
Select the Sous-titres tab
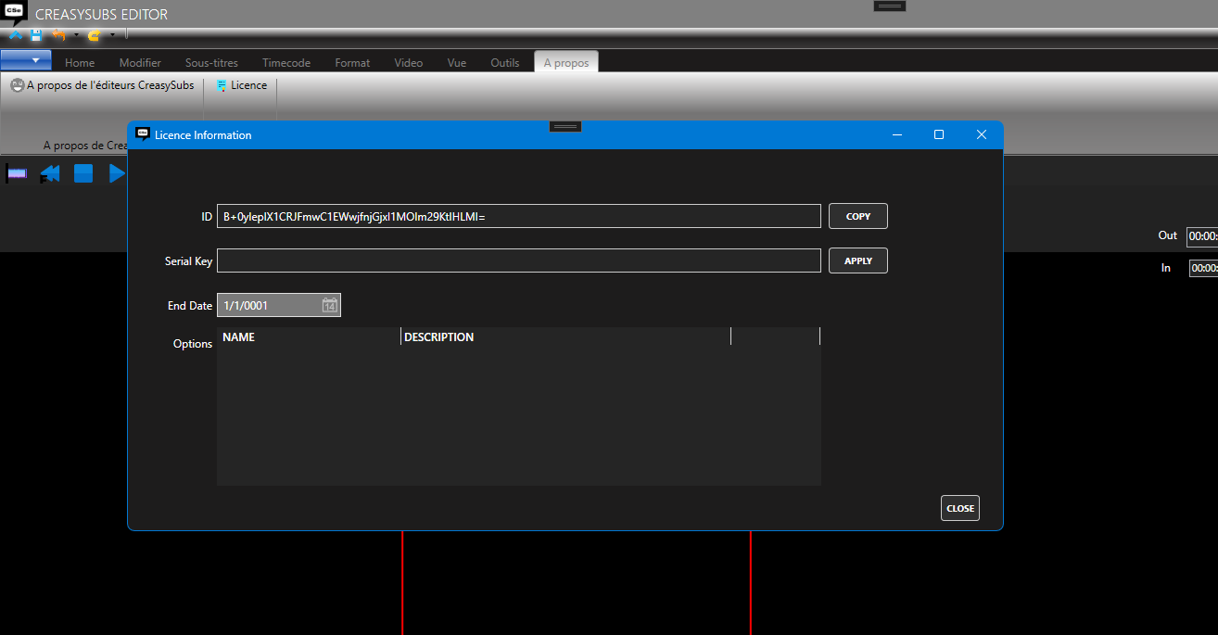(x=211, y=63)
